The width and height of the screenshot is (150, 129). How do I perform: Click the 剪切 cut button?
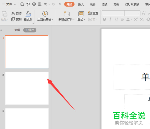tap(16, 13)
